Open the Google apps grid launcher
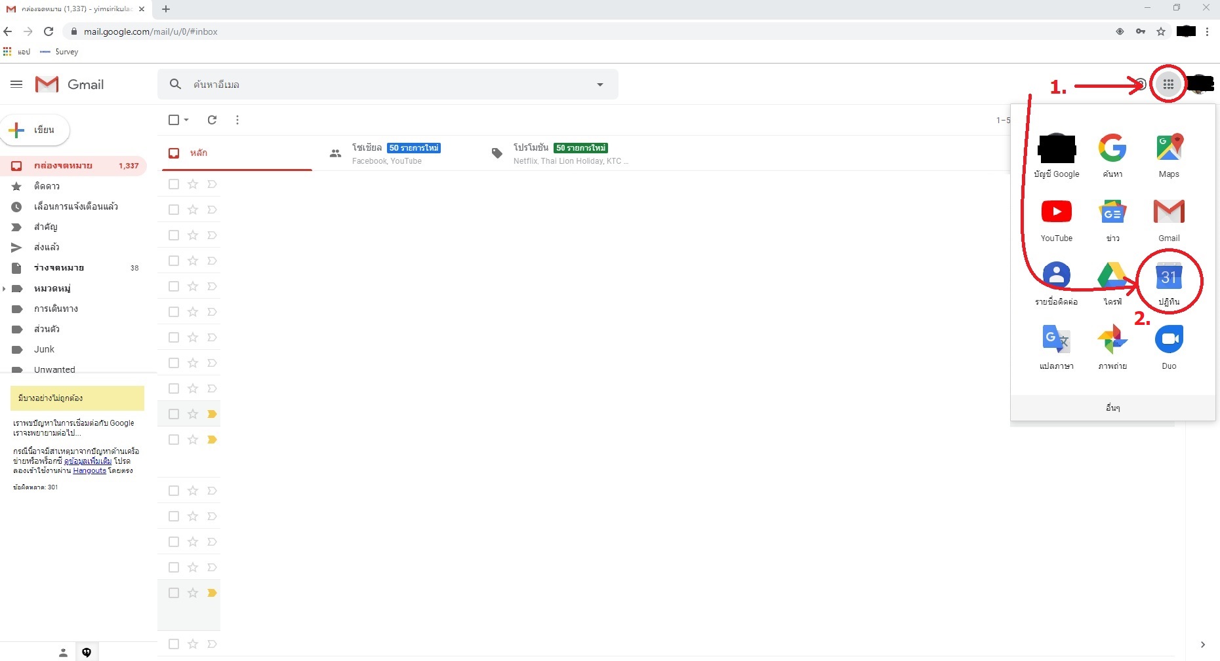 [1168, 84]
